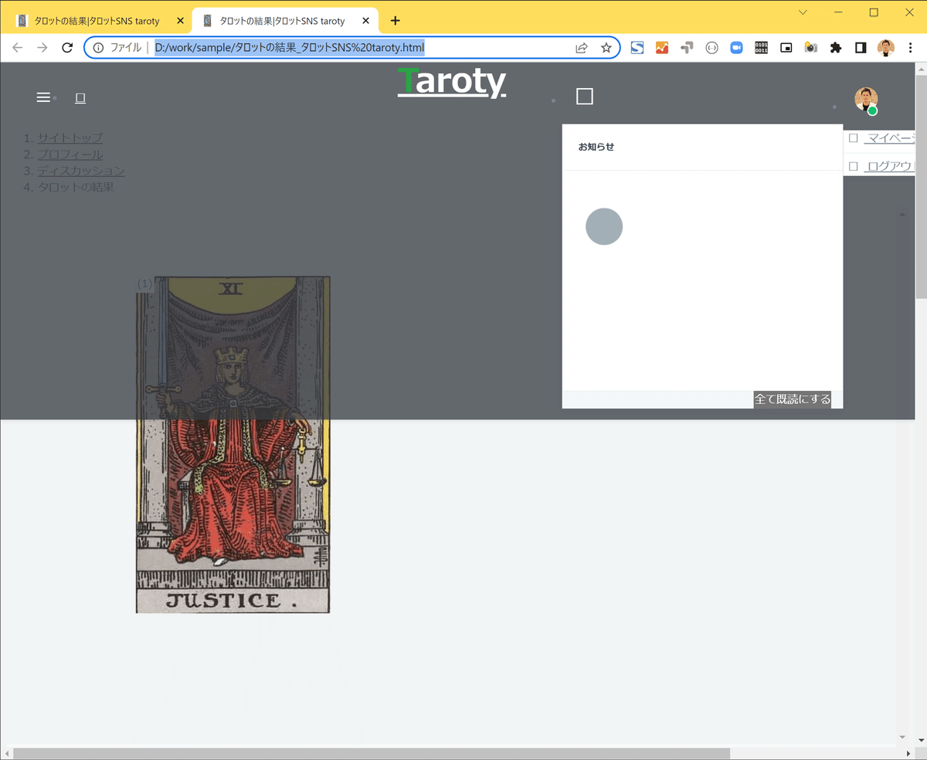Open the circular brackets extension icon
The width and height of the screenshot is (927, 760).
[x=711, y=48]
